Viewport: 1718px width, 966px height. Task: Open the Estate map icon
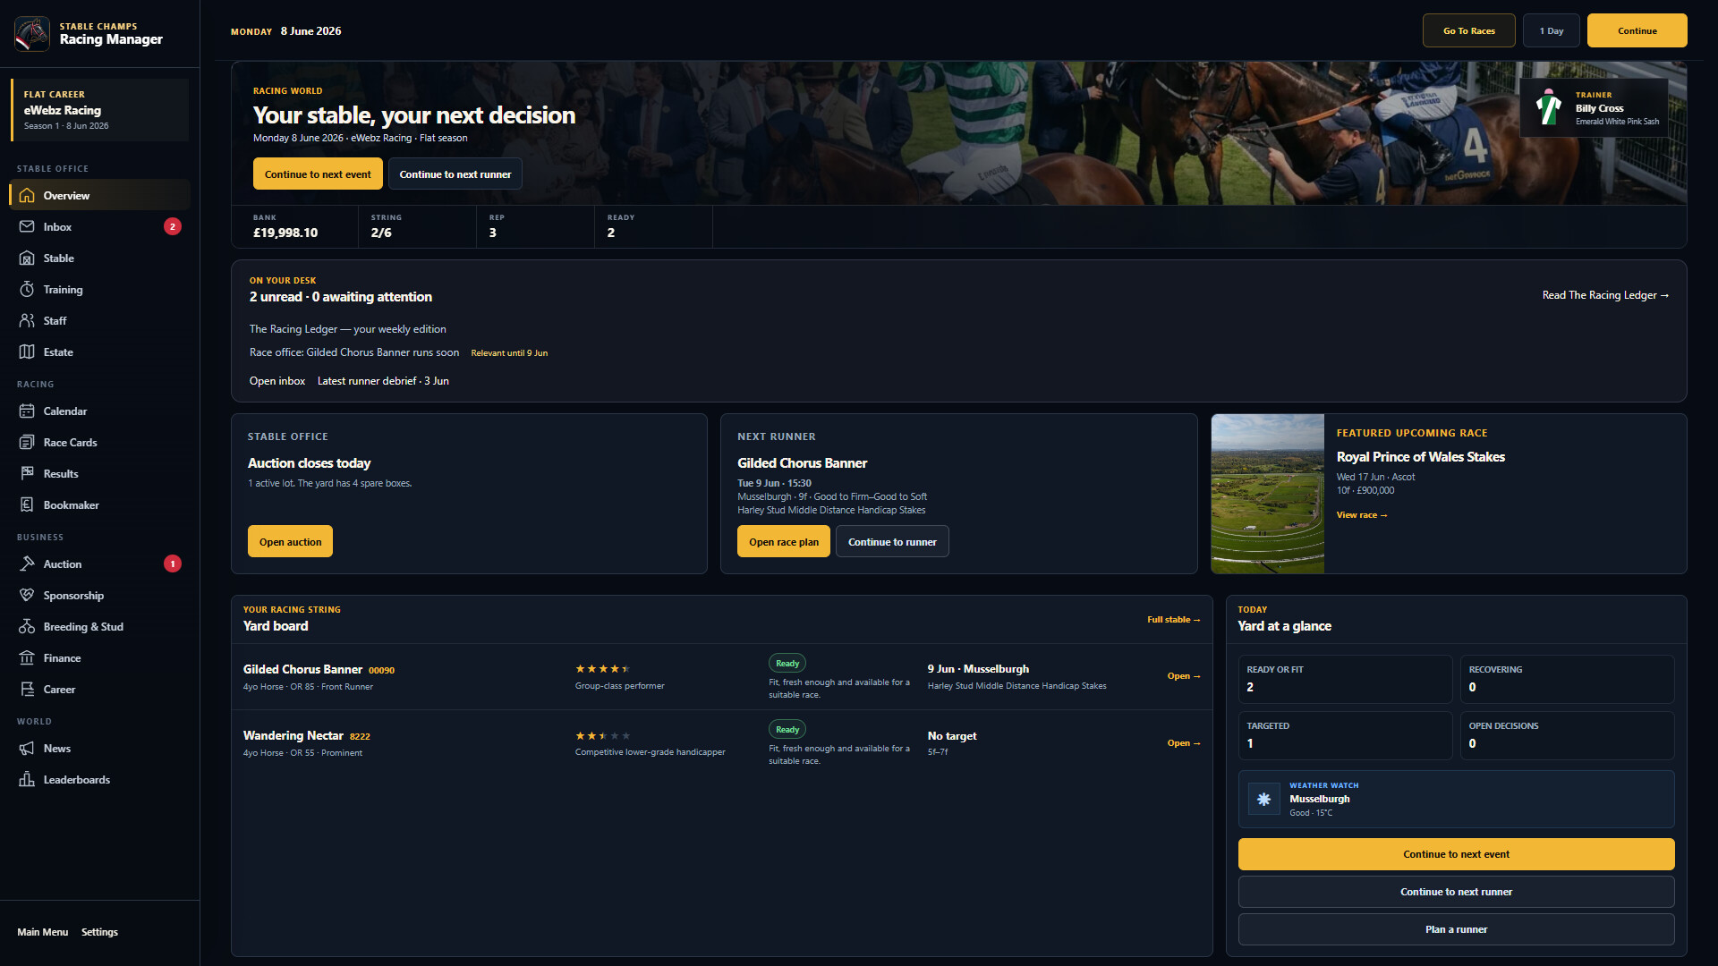click(x=27, y=352)
